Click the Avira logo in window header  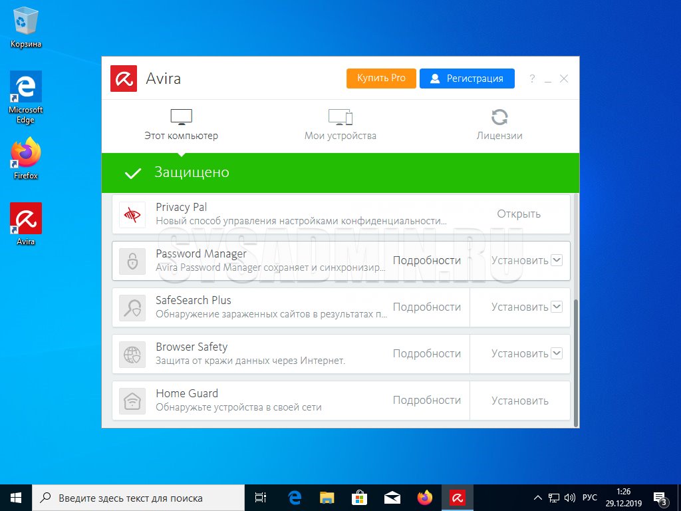(124, 79)
